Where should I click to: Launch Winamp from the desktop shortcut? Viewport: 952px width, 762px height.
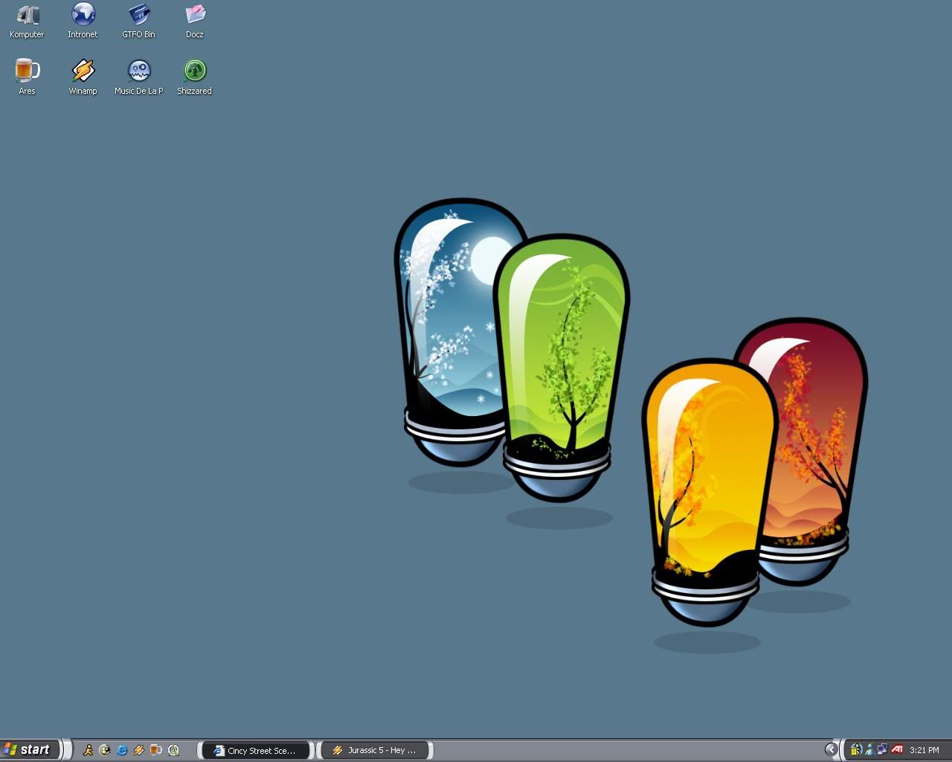(82, 71)
